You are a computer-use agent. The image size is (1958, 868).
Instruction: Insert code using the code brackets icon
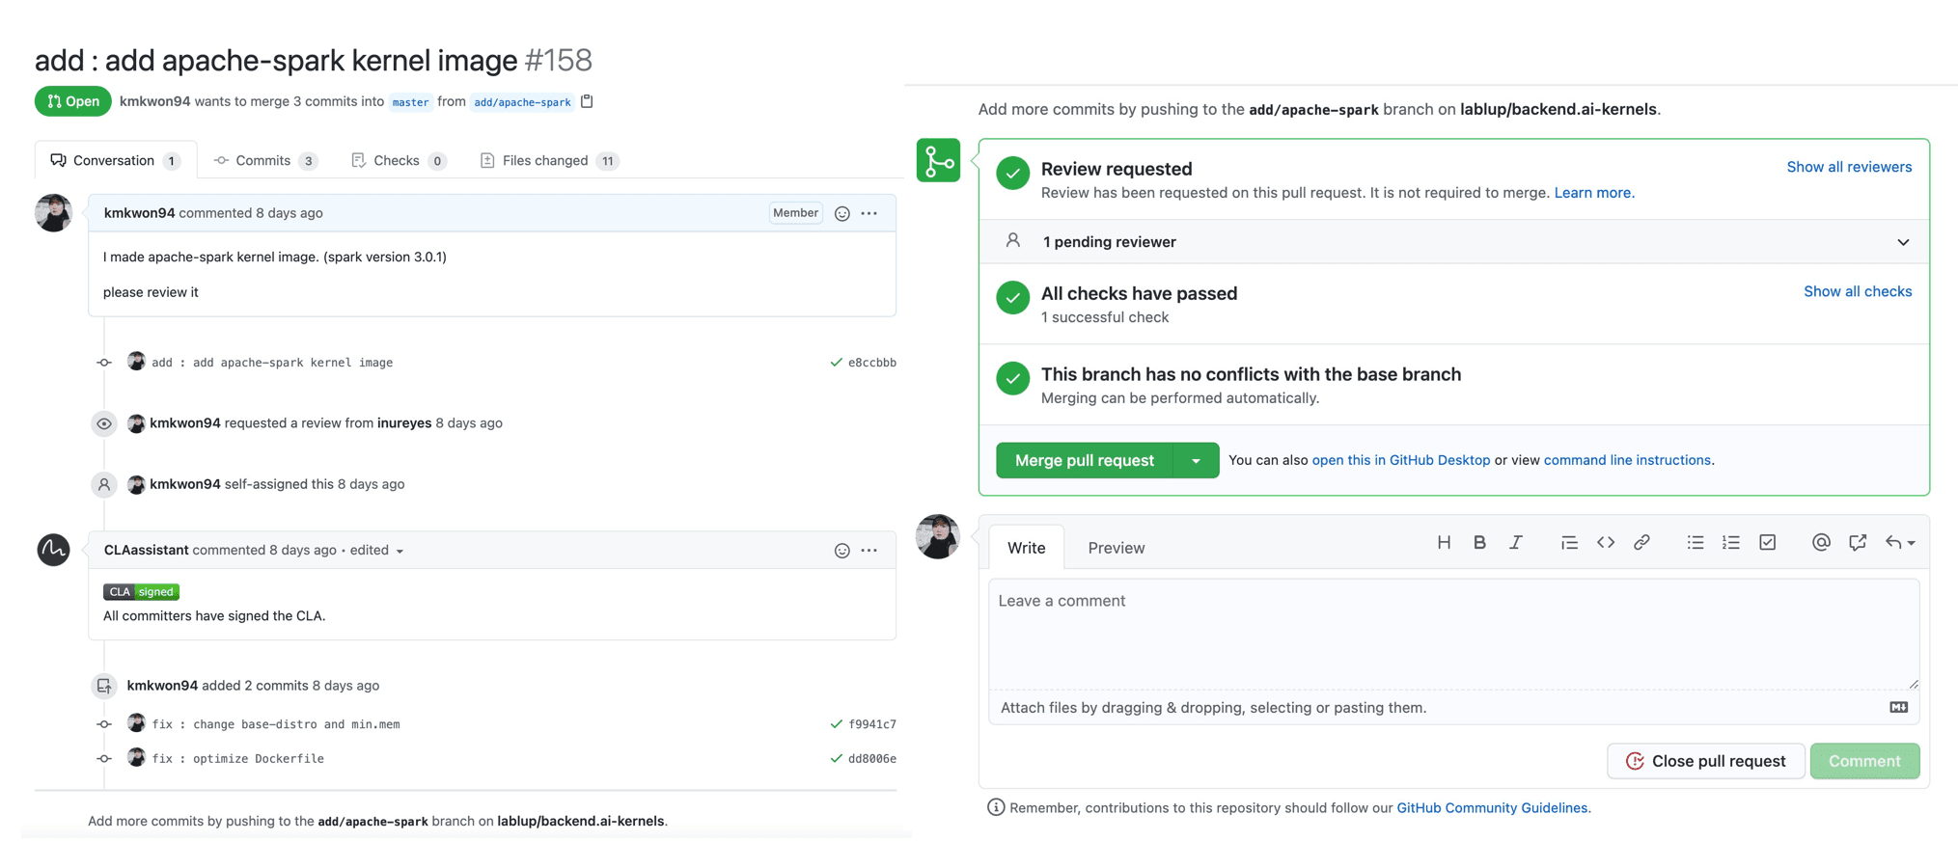click(x=1606, y=543)
